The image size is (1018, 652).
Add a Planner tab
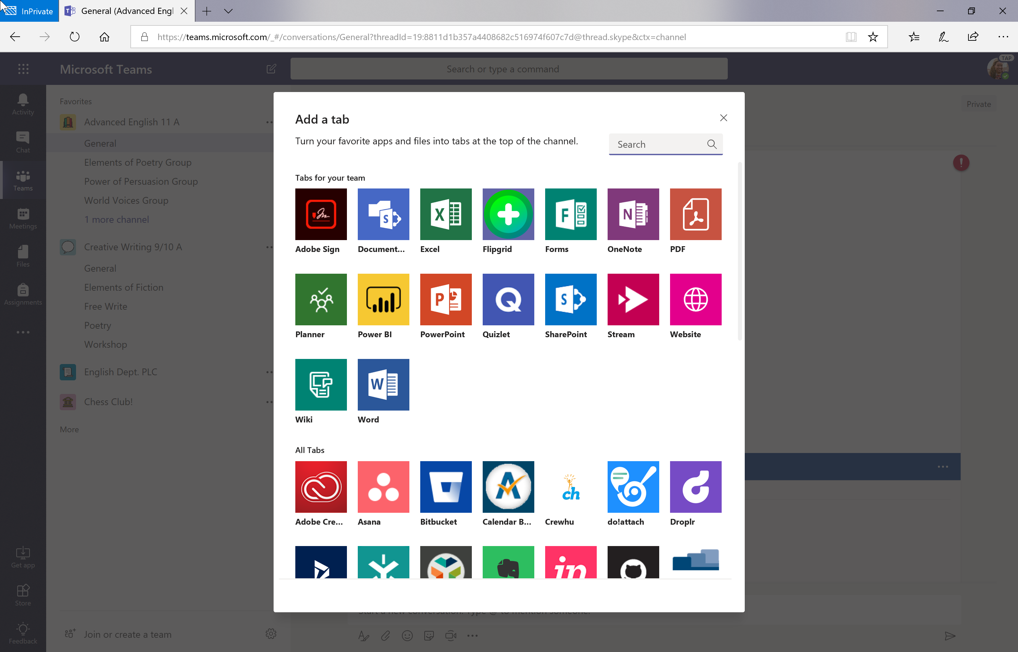pyautogui.click(x=321, y=299)
